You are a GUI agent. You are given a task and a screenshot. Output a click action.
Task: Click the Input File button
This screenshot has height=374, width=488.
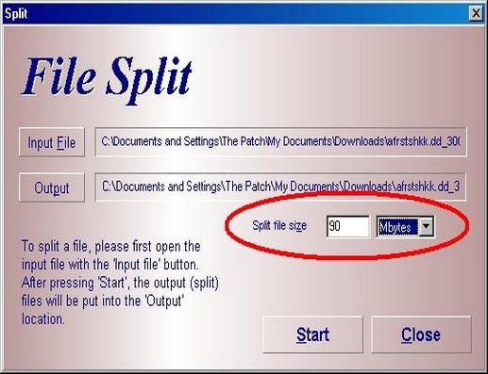click(x=52, y=142)
